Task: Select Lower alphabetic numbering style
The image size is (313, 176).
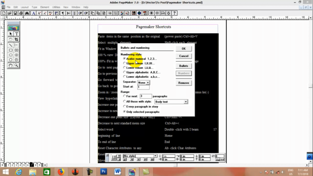Action: pyautogui.click(x=141, y=77)
